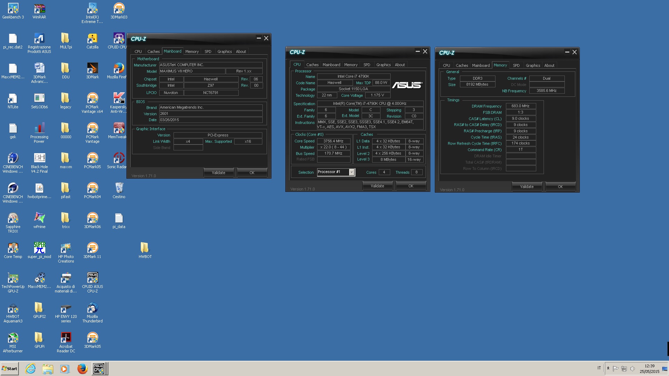Open the 3DMark 11 shortcut
The width and height of the screenshot is (669, 376).
[x=92, y=250]
